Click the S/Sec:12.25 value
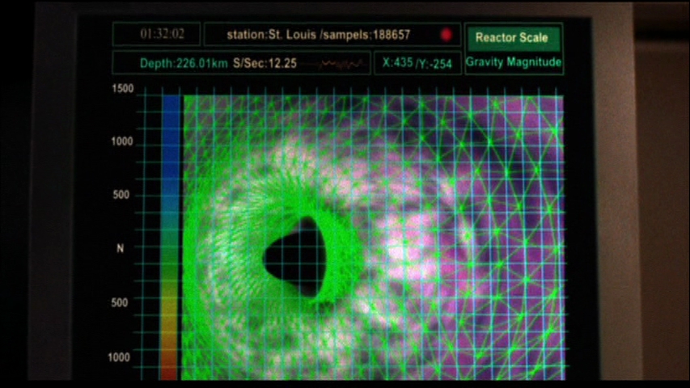 pos(265,63)
